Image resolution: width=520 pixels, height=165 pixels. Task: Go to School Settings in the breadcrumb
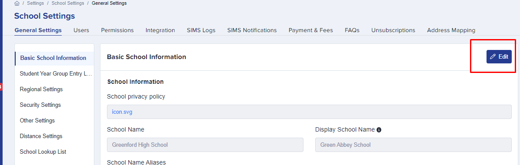pos(67,3)
